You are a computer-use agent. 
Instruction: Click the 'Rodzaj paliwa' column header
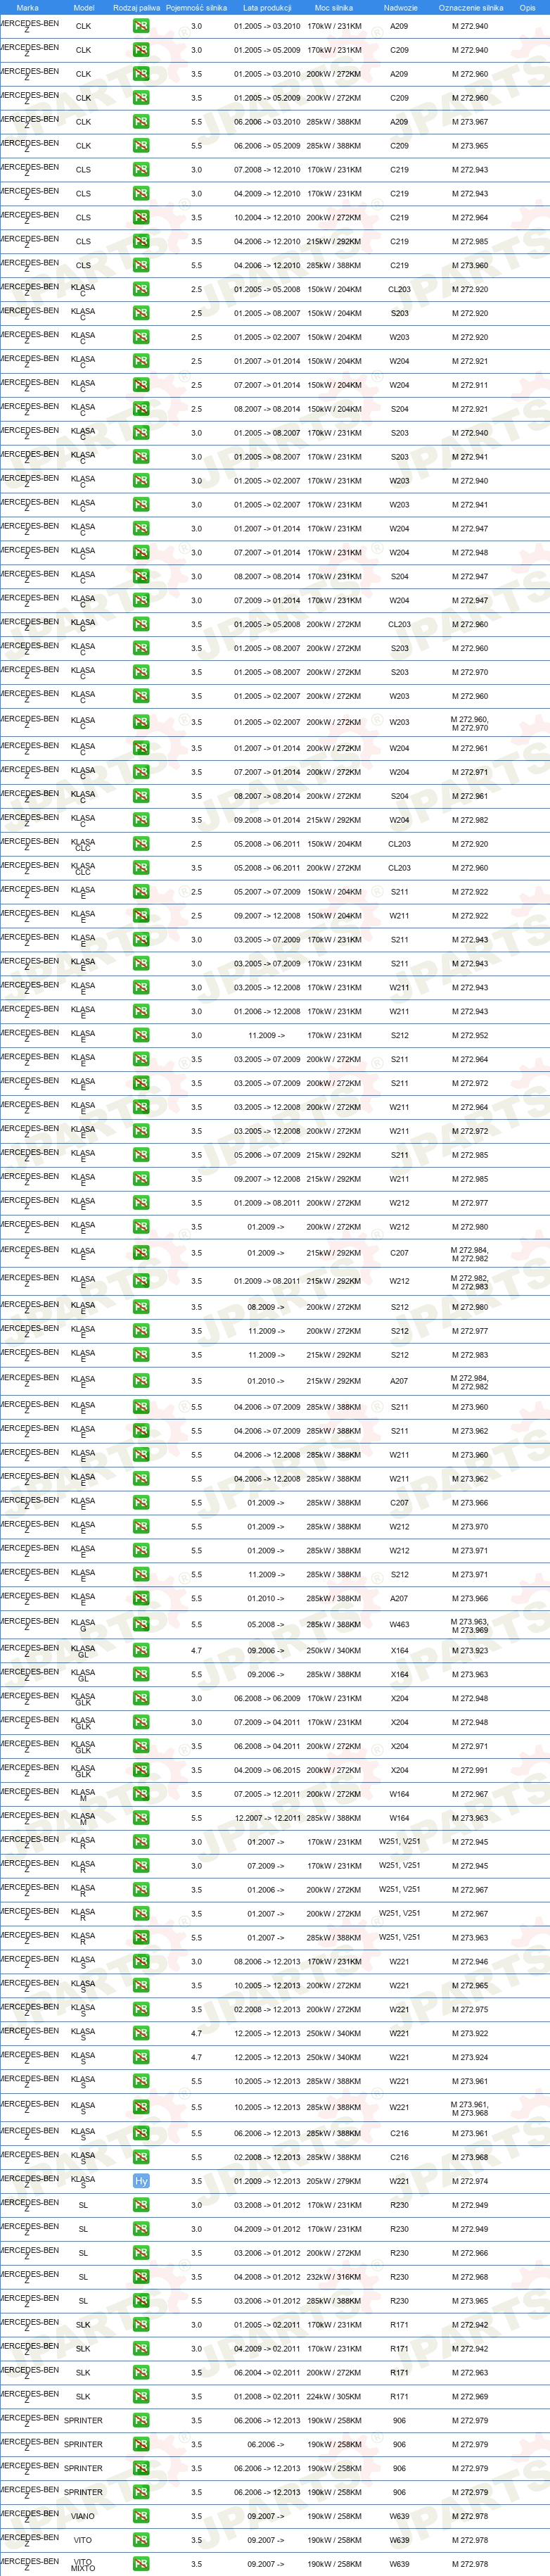point(137,7)
